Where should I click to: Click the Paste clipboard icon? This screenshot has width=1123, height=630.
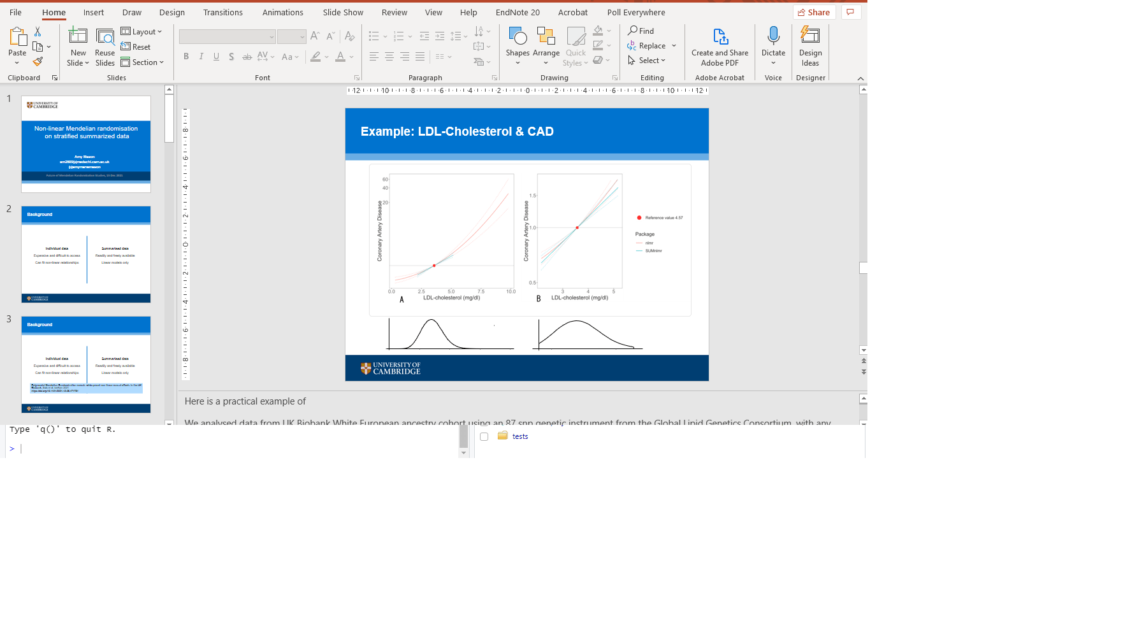pyautogui.click(x=17, y=37)
